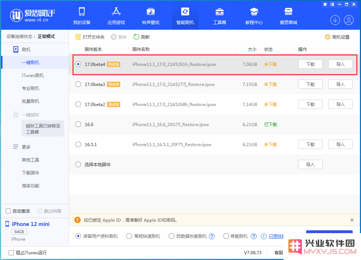This screenshot has height=260, width=361.
Task: Click the 打开文件夹 folder button
Action: click(x=90, y=37)
